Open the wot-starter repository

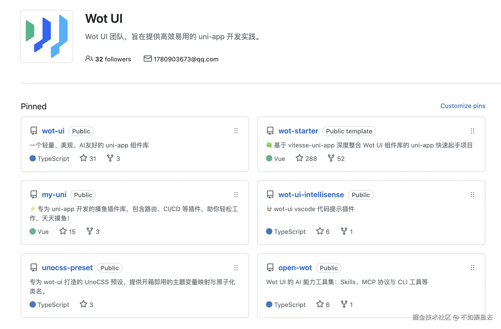click(298, 131)
